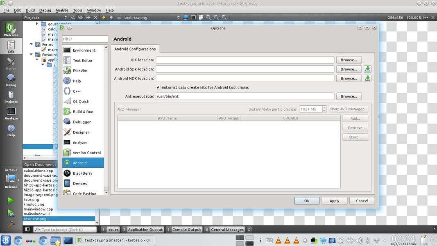Cancel the Options dialog
The image size is (437, 246).
362,200
